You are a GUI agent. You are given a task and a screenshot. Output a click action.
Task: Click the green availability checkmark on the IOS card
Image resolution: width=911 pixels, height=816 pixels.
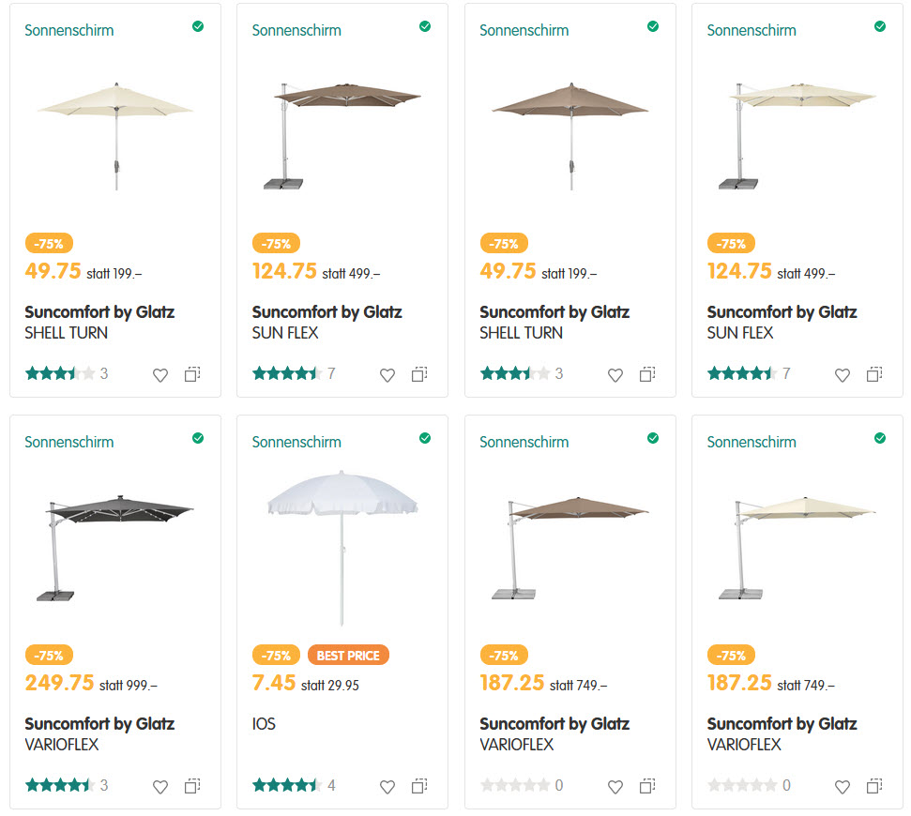425,438
